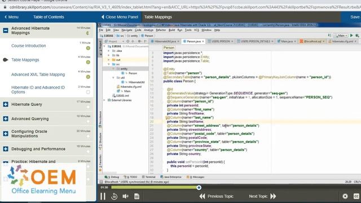Open the Code menu in IDE

pos(138,30)
